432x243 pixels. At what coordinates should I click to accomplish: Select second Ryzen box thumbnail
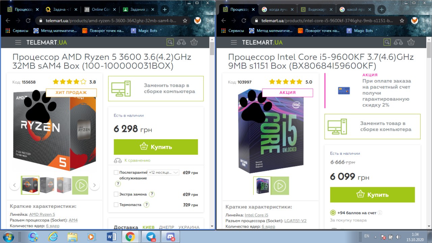tap(47, 185)
